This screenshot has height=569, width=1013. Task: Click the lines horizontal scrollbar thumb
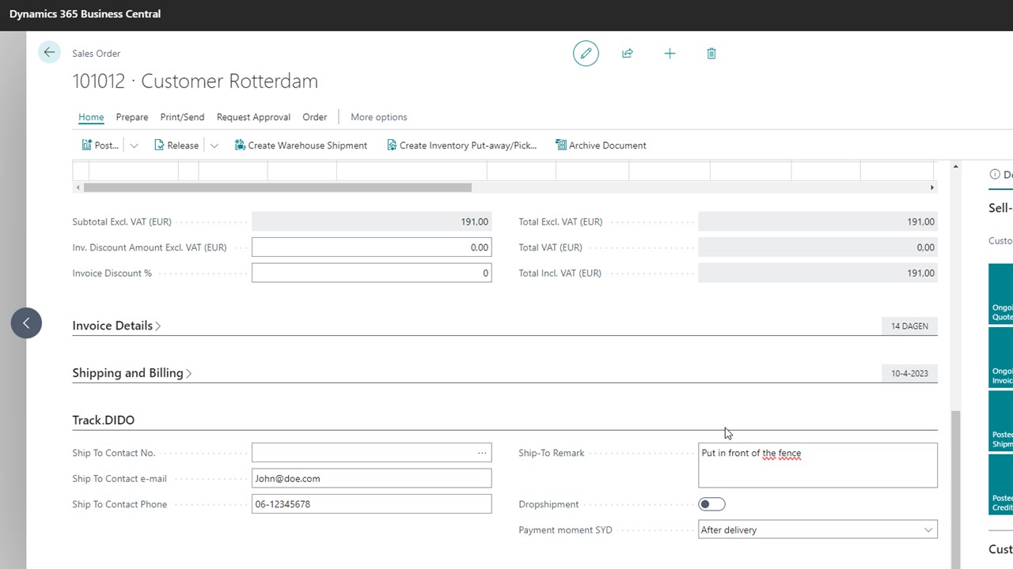coord(277,187)
